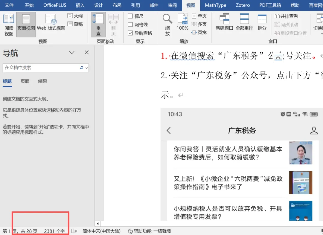This screenshot has height=235, width=323.
Task: Set zoom to 100%
Action: (182, 22)
